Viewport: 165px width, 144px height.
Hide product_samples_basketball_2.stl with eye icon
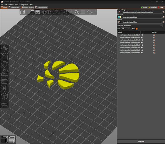tap(142, 35)
